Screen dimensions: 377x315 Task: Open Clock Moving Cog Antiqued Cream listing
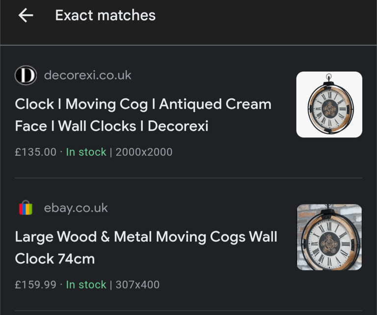click(x=143, y=115)
